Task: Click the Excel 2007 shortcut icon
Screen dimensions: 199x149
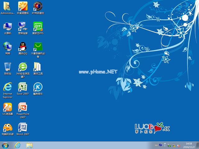Action: [23, 87]
